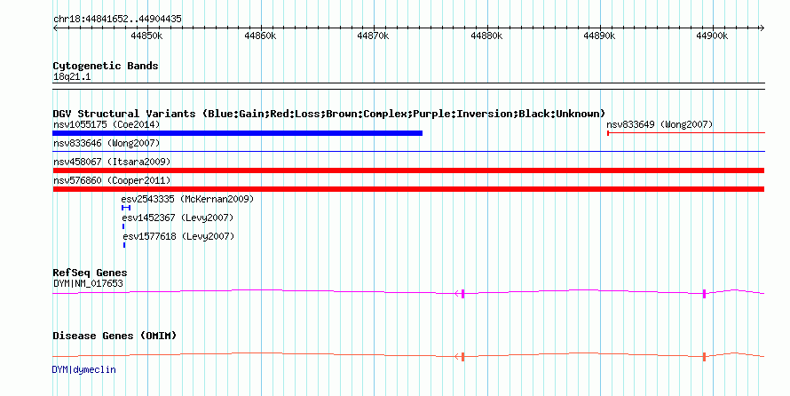
Task: Click the 44880k ruler tick label
Action: point(486,36)
